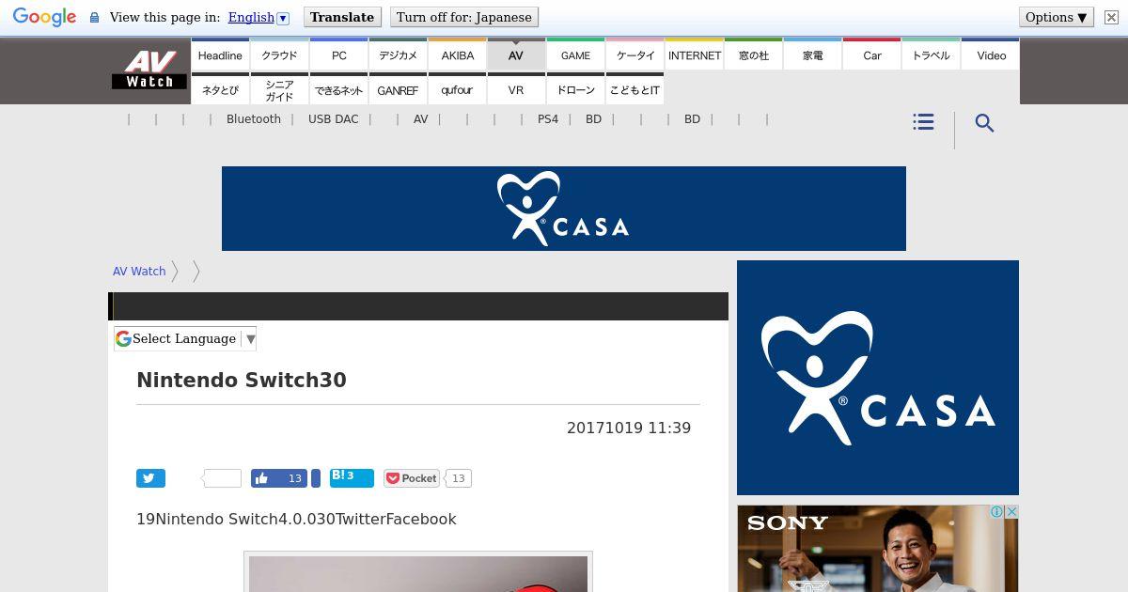The width and height of the screenshot is (1128, 592).
Task: Open the こどもとIT tab
Action: pyautogui.click(x=635, y=89)
